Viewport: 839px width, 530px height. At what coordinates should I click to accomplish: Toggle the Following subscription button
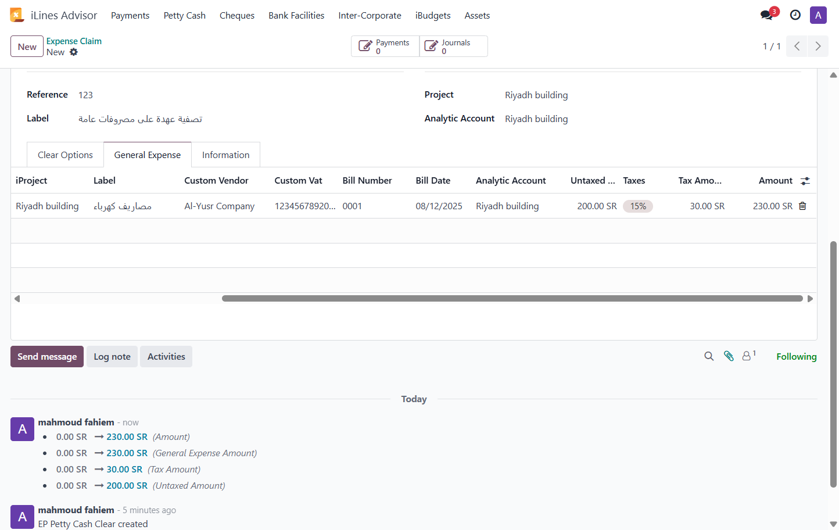tap(797, 356)
